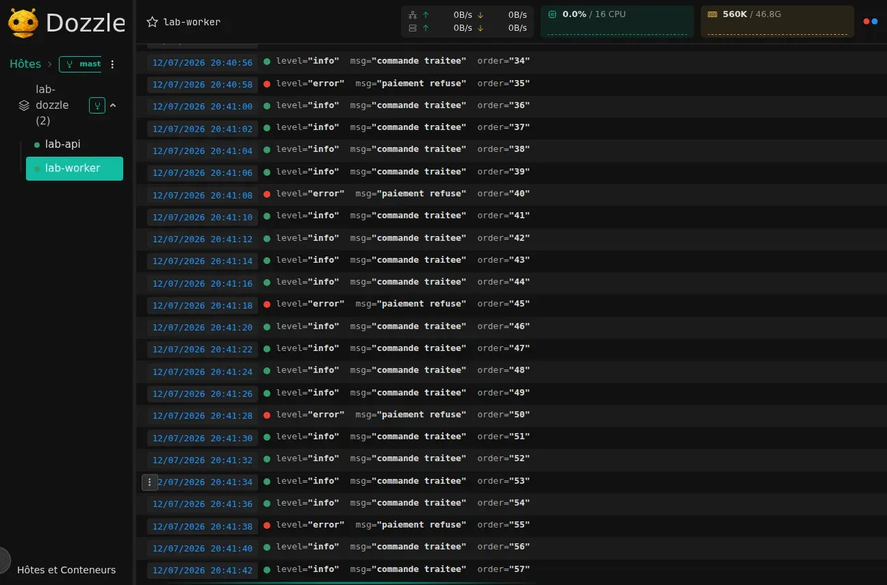
Task: Click the Dozzle mascot logo
Action: pyautogui.click(x=23, y=23)
